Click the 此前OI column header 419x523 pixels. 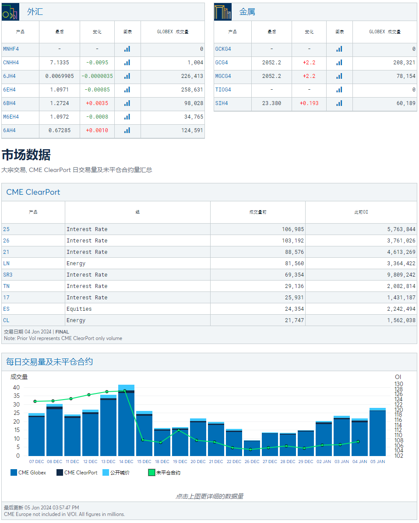[361, 212]
